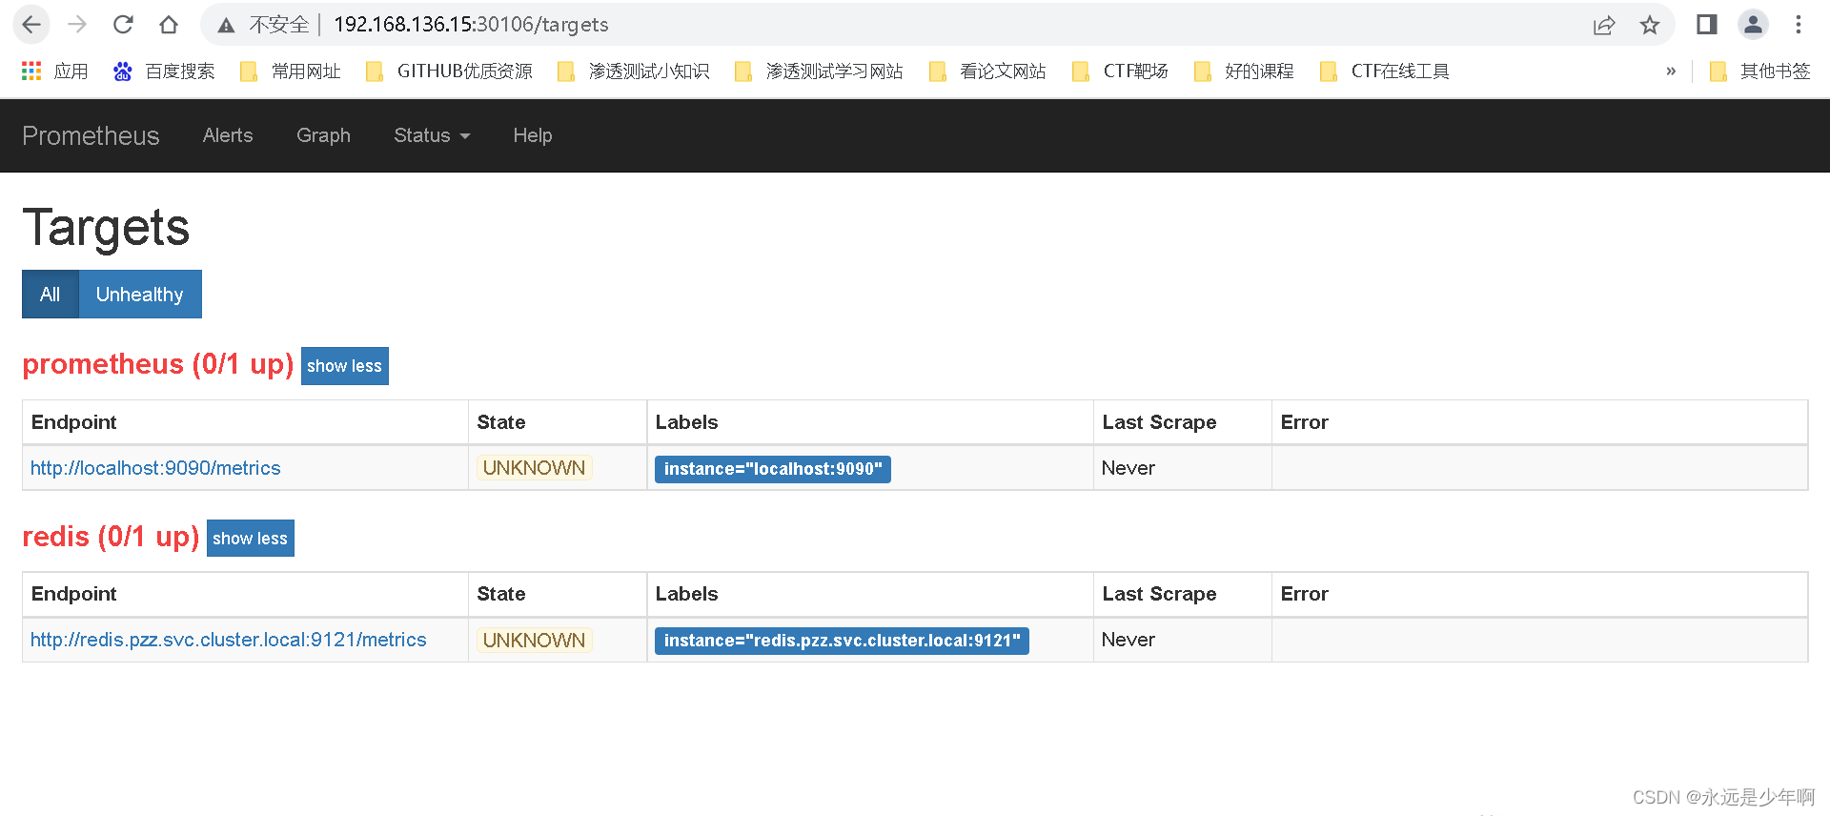This screenshot has width=1830, height=816.
Task: Open the Graph page
Action: pos(323,135)
